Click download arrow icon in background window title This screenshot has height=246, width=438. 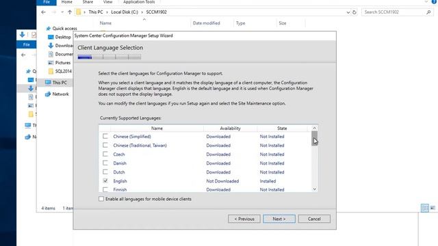(23, 35)
